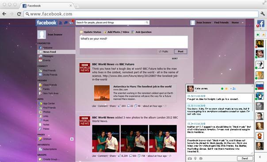Add location with the pin icon in chat
The width and height of the screenshot is (267, 162).
[x=195, y=158]
